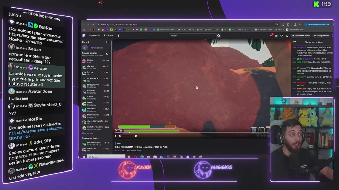Open IlloJuan channel in sidebar

pos(95,61)
